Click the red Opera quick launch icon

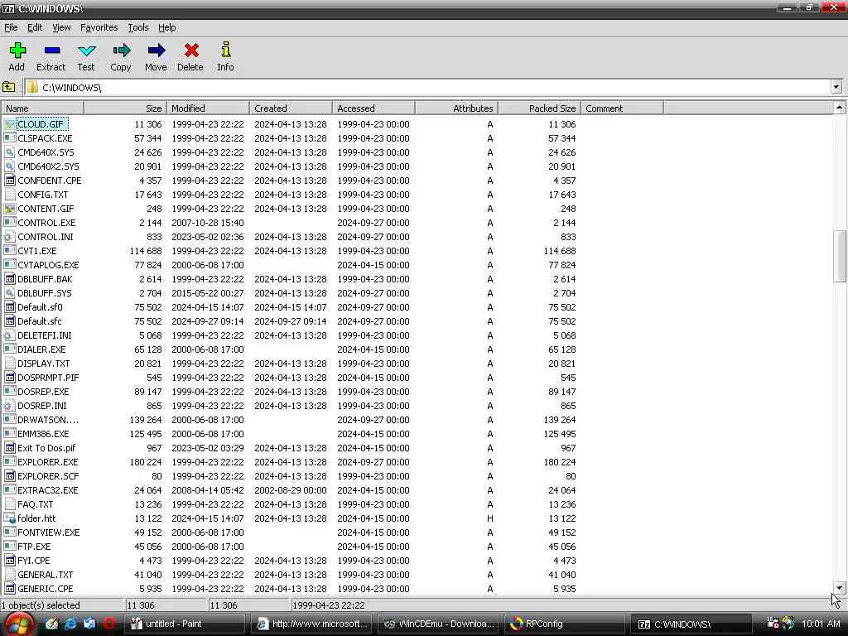point(108,624)
